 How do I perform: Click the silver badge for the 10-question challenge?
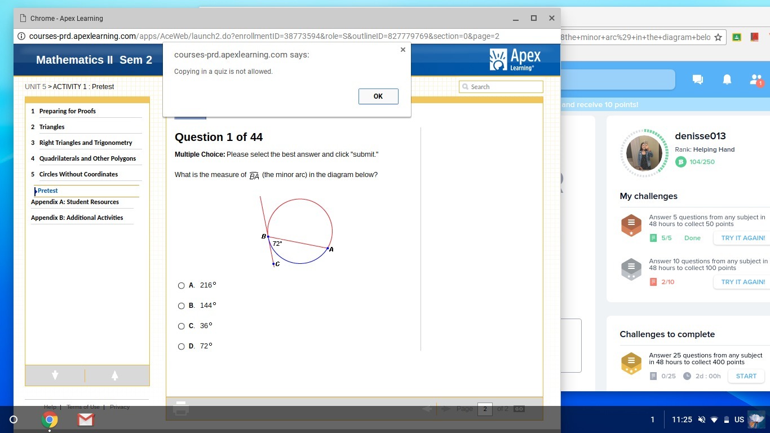tap(631, 269)
